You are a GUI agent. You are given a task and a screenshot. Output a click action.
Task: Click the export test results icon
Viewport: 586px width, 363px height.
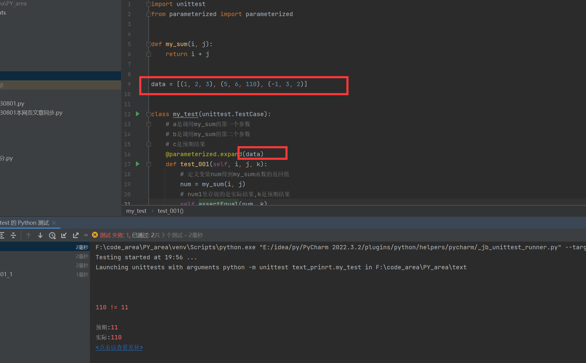pos(76,235)
